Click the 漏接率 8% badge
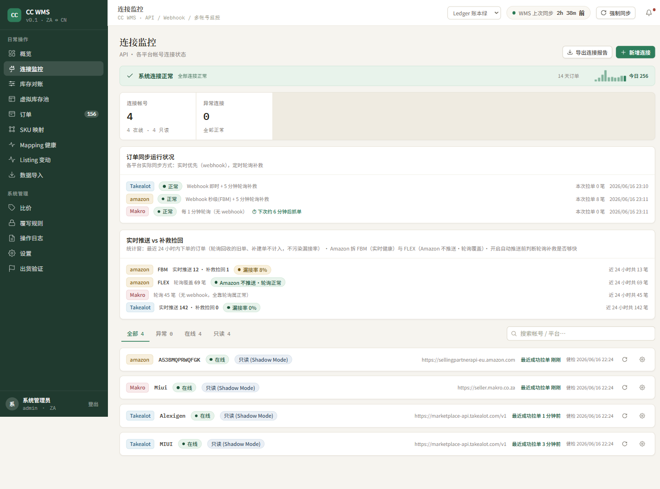This screenshot has width=660, height=489. [x=252, y=270]
